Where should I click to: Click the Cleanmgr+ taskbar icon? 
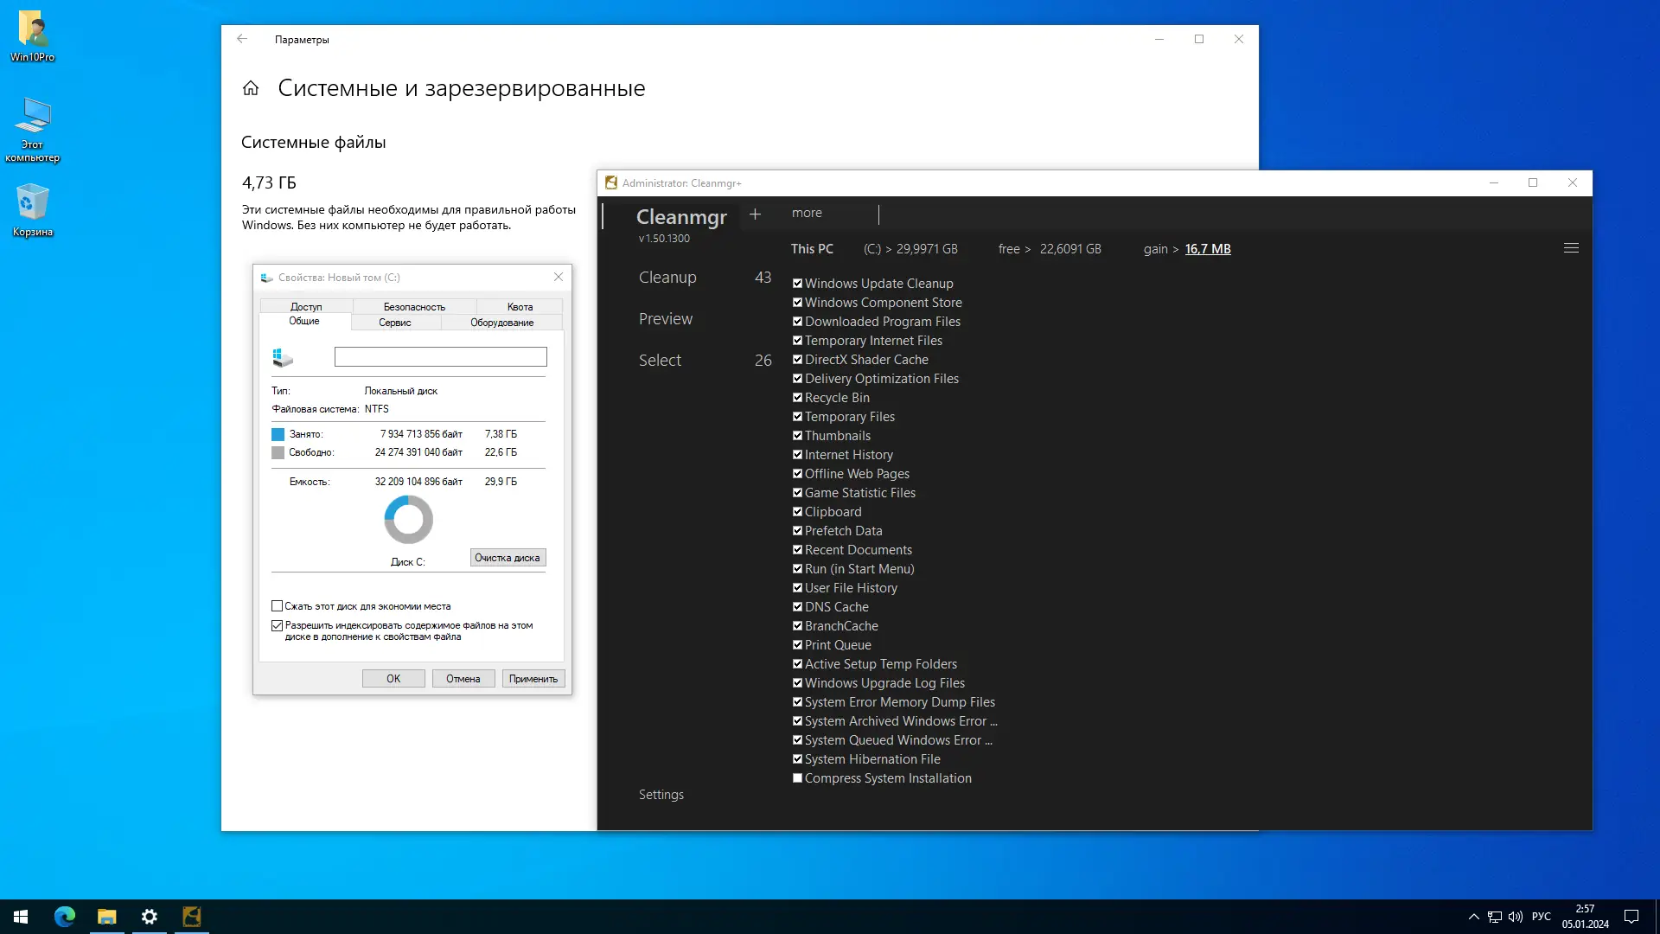[192, 916]
